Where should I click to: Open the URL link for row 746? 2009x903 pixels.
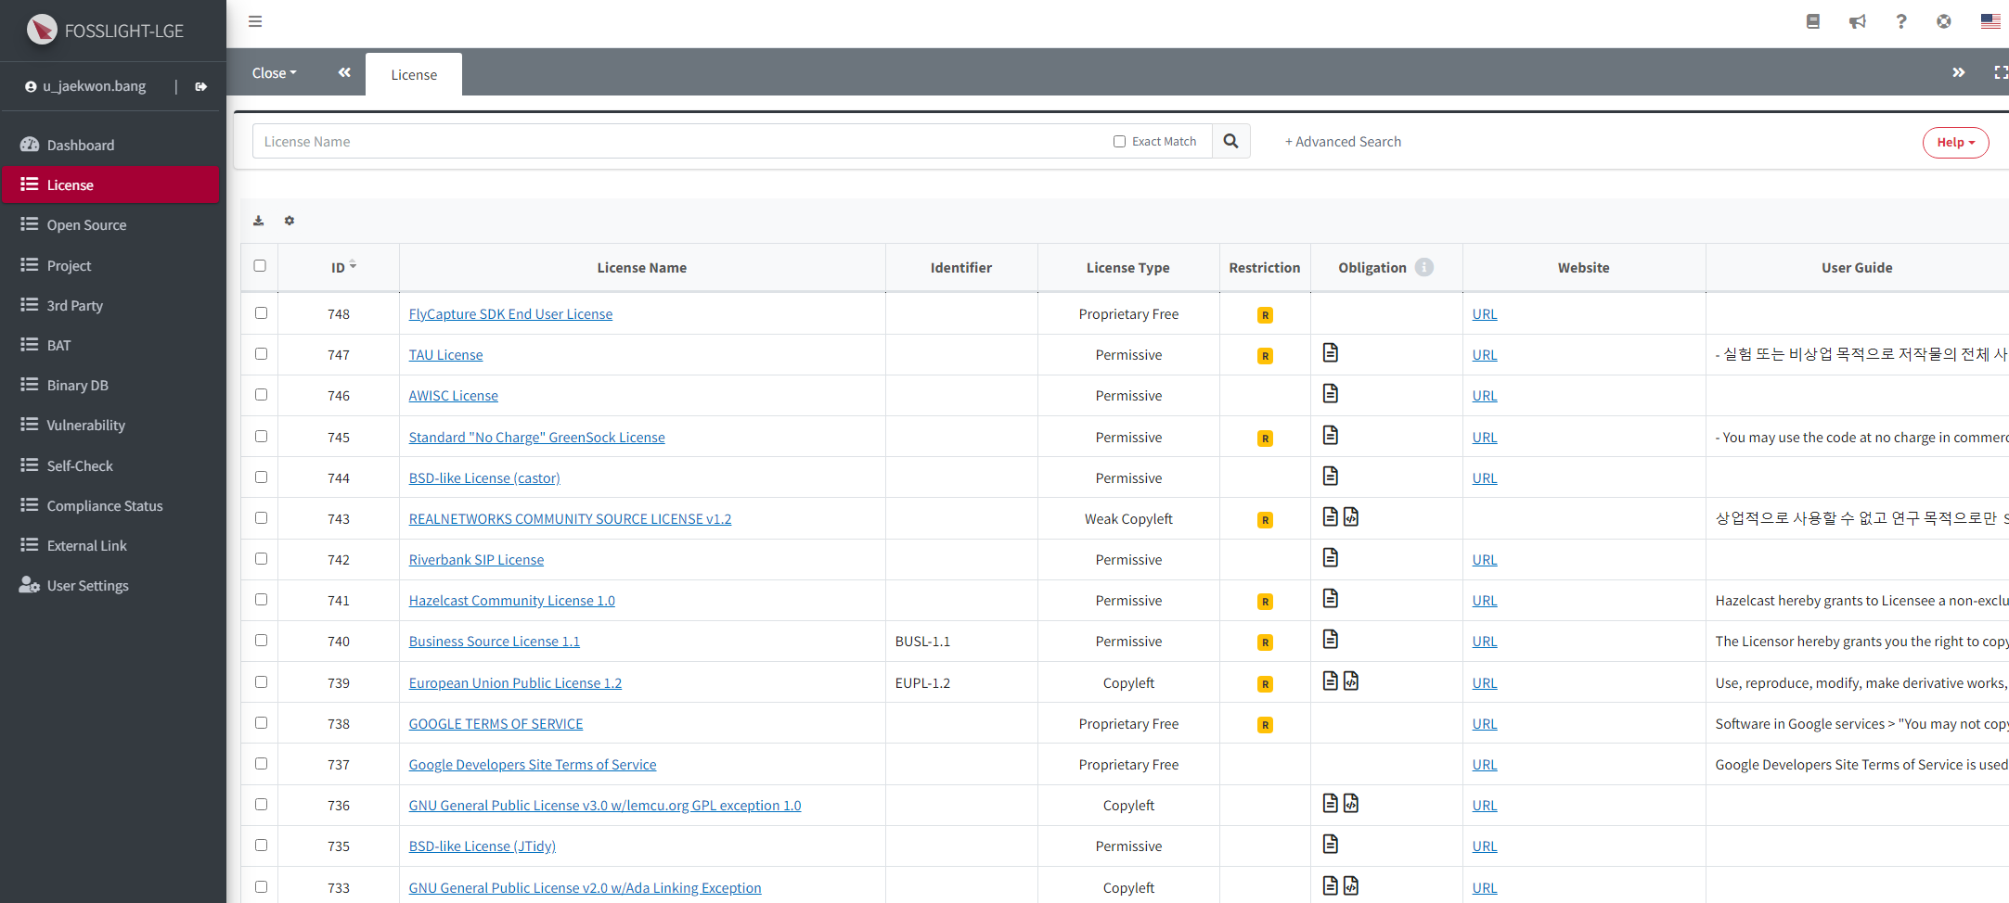[x=1485, y=396]
